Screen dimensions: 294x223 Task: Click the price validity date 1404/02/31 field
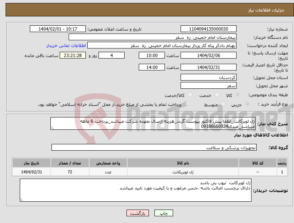208,67
